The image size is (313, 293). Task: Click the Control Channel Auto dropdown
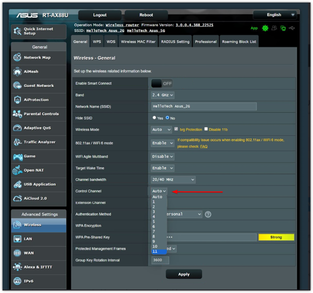click(x=159, y=191)
